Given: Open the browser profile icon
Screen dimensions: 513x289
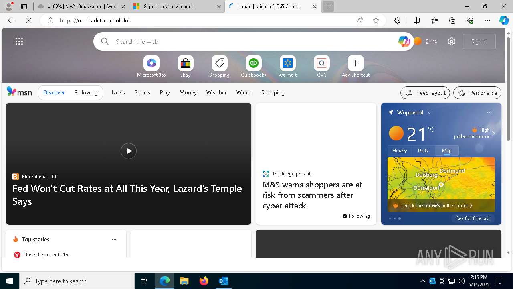Looking at the screenshot, I should (x=9, y=6).
